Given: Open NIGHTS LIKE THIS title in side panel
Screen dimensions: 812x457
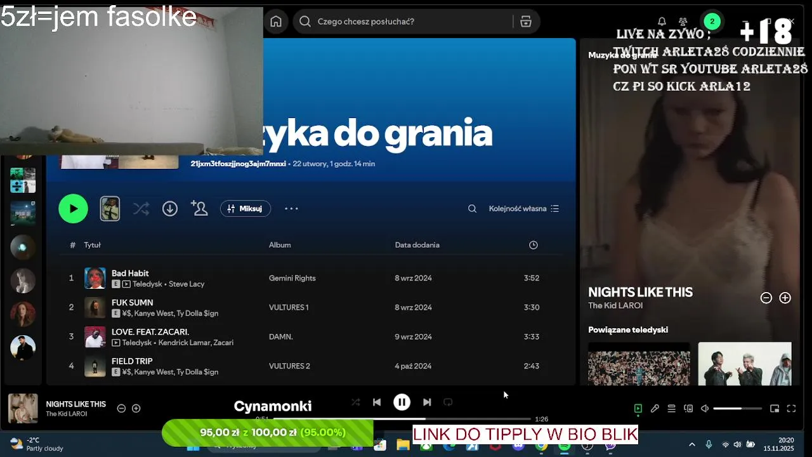Looking at the screenshot, I should click(640, 292).
